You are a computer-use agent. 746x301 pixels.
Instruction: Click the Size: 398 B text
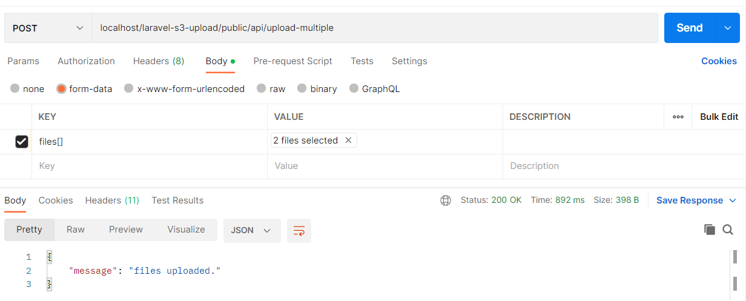point(616,200)
